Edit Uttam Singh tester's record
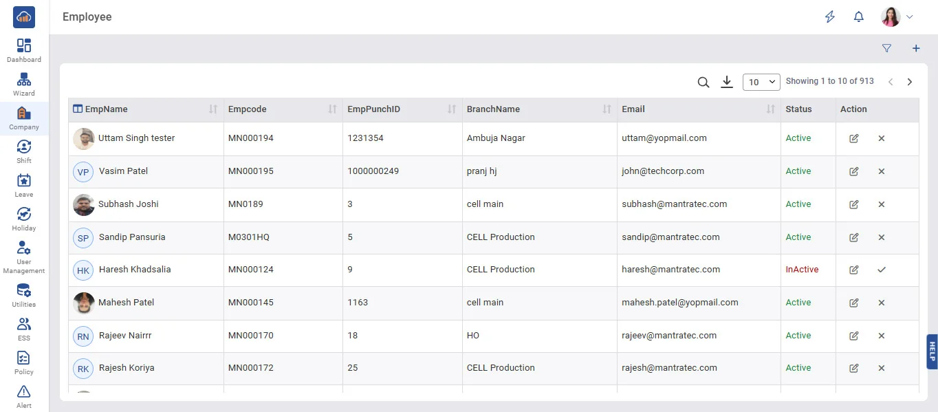 coord(853,138)
